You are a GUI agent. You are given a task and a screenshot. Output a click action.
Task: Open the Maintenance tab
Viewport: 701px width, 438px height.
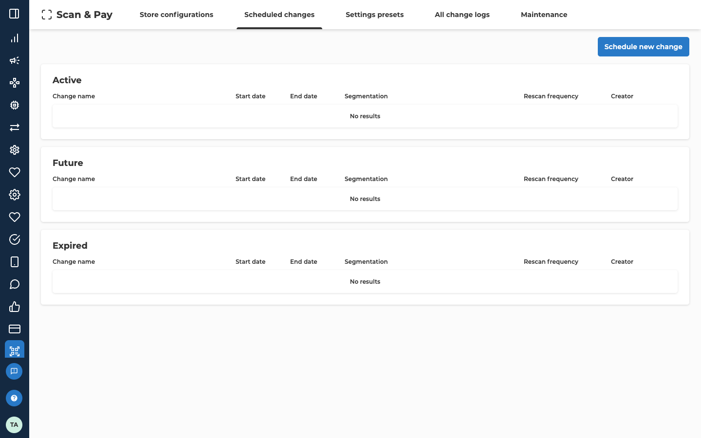pyautogui.click(x=544, y=15)
